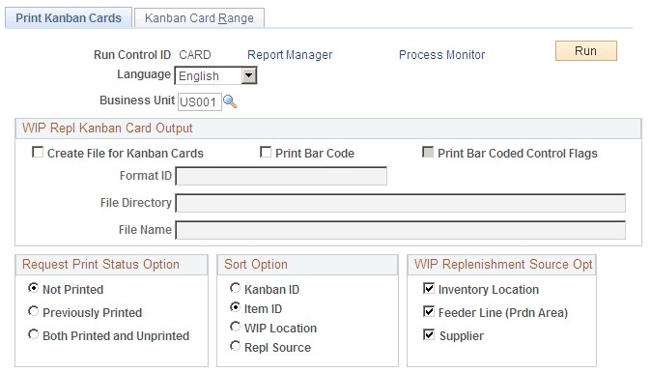Open the Report Manager link
The image size is (651, 373).
tap(290, 55)
